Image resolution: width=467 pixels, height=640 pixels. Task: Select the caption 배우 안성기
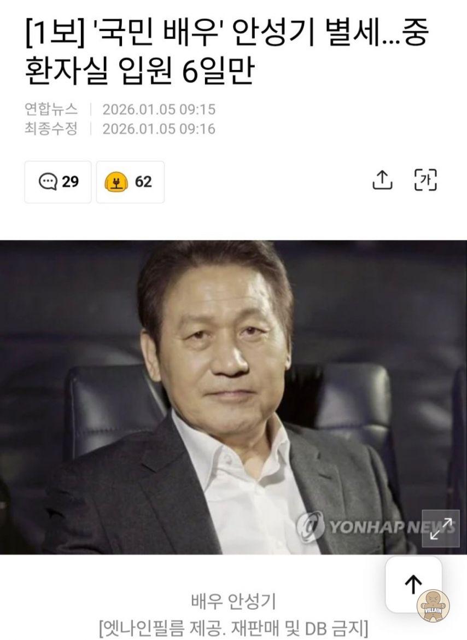(x=234, y=601)
